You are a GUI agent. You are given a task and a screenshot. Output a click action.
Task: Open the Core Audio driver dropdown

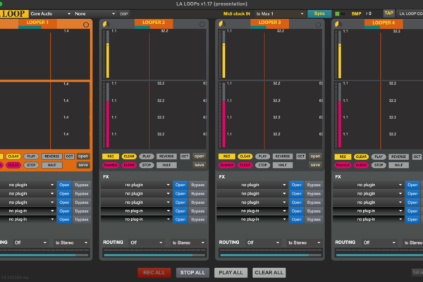pyautogui.click(x=49, y=13)
